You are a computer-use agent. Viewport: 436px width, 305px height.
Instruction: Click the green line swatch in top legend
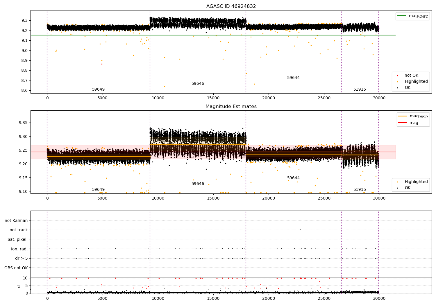coord(402,16)
